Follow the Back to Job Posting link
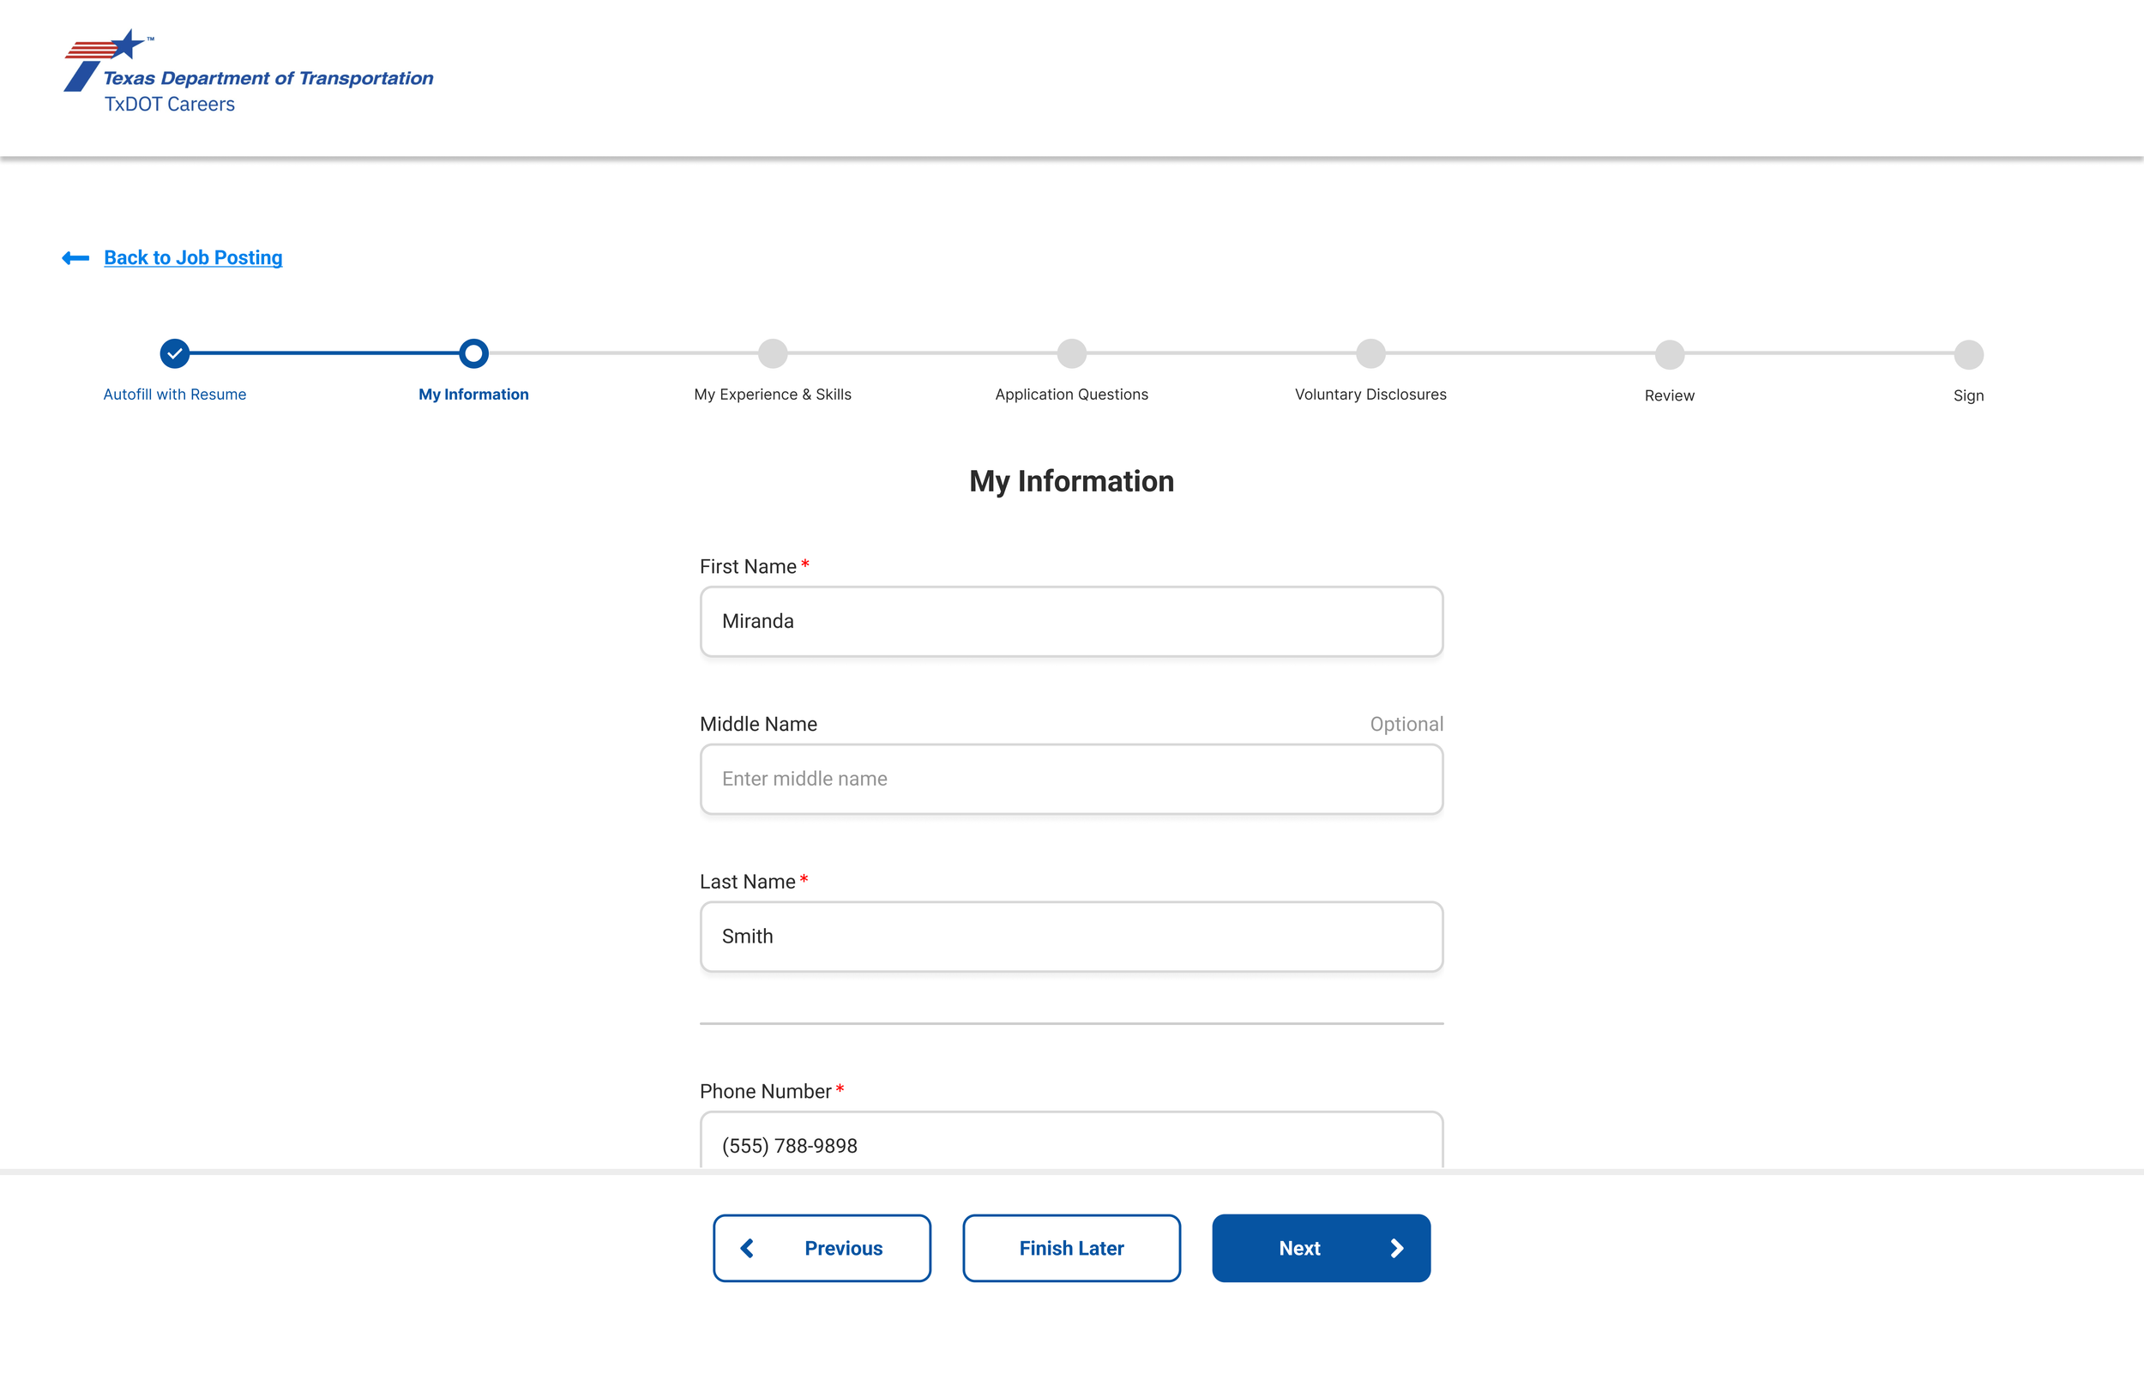Viewport: 2144px width, 1386px height. click(193, 257)
